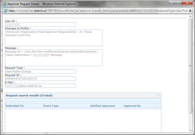Click the E-Mail address field
Screen dimensions: 195x135
tap(40, 86)
